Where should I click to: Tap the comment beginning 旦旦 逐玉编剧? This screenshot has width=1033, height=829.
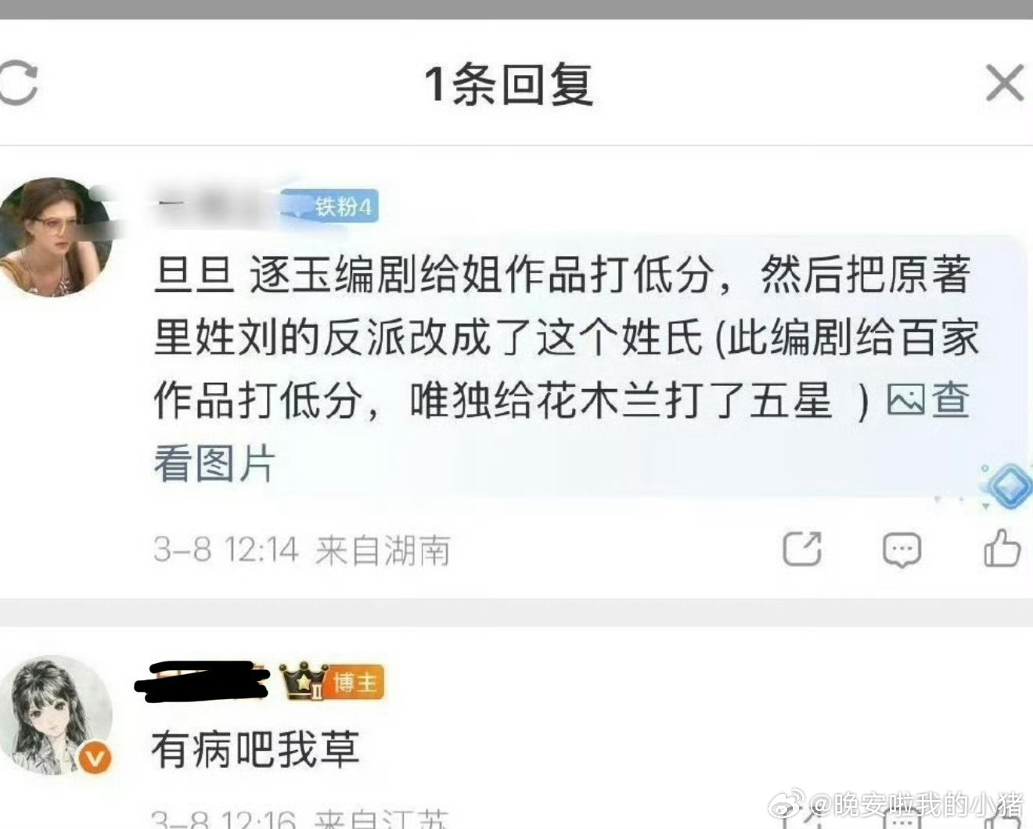566,369
